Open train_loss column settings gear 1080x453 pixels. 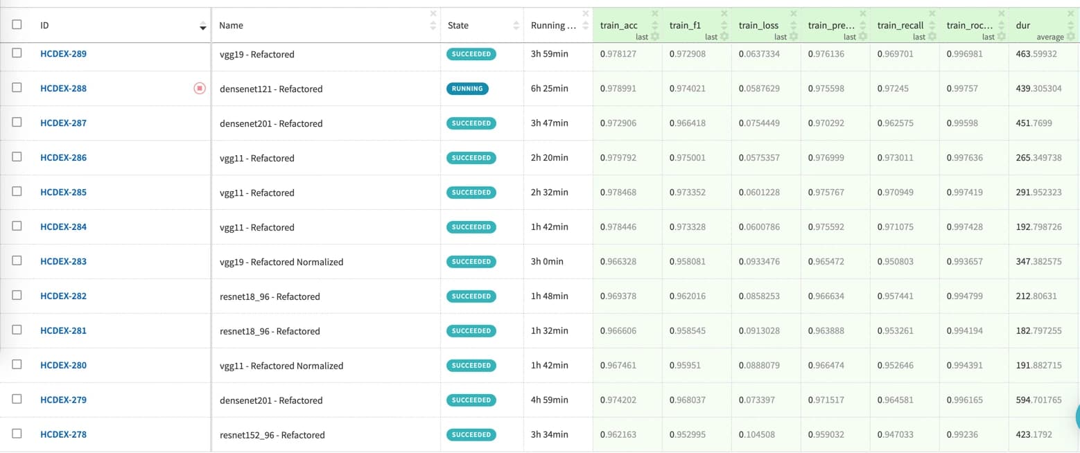tap(793, 37)
